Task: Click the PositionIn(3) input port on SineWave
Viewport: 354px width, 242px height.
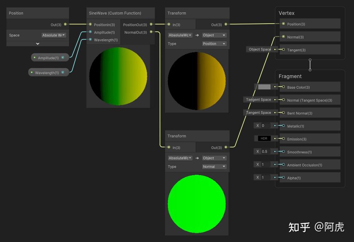Action: pos(90,25)
